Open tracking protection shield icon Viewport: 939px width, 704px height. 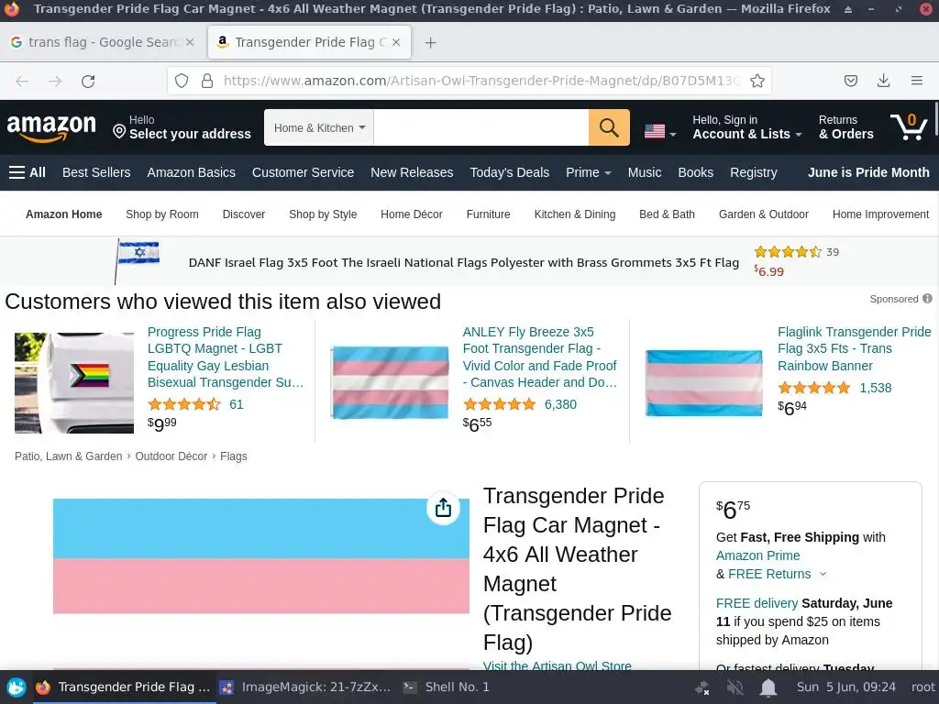coord(182,81)
